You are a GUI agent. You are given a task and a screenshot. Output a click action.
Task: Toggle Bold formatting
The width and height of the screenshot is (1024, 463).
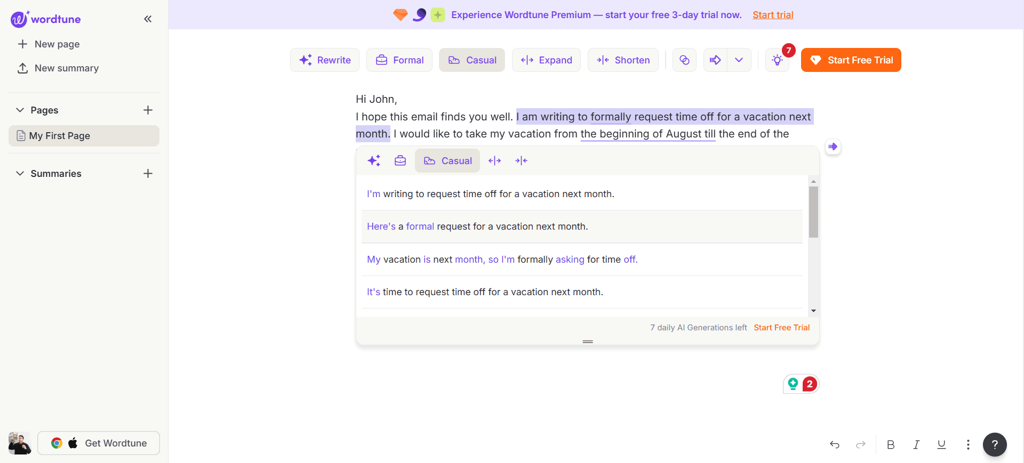(891, 444)
